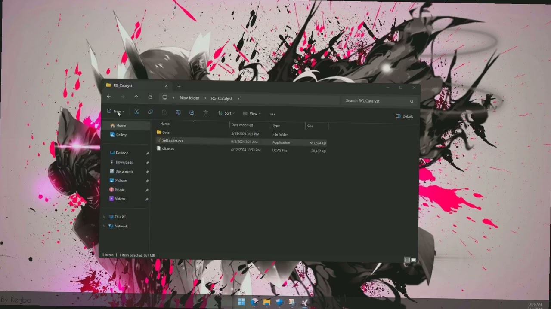Click the forward navigation arrow
Viewport: 551px width, 309px height.
point(123,97)
